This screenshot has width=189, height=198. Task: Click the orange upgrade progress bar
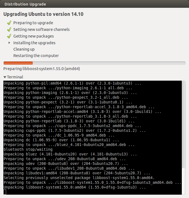click(94, 63)
